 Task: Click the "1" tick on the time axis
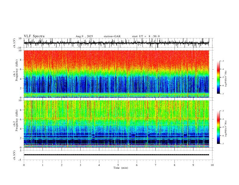pyautogui.click(x=43, y=165)
